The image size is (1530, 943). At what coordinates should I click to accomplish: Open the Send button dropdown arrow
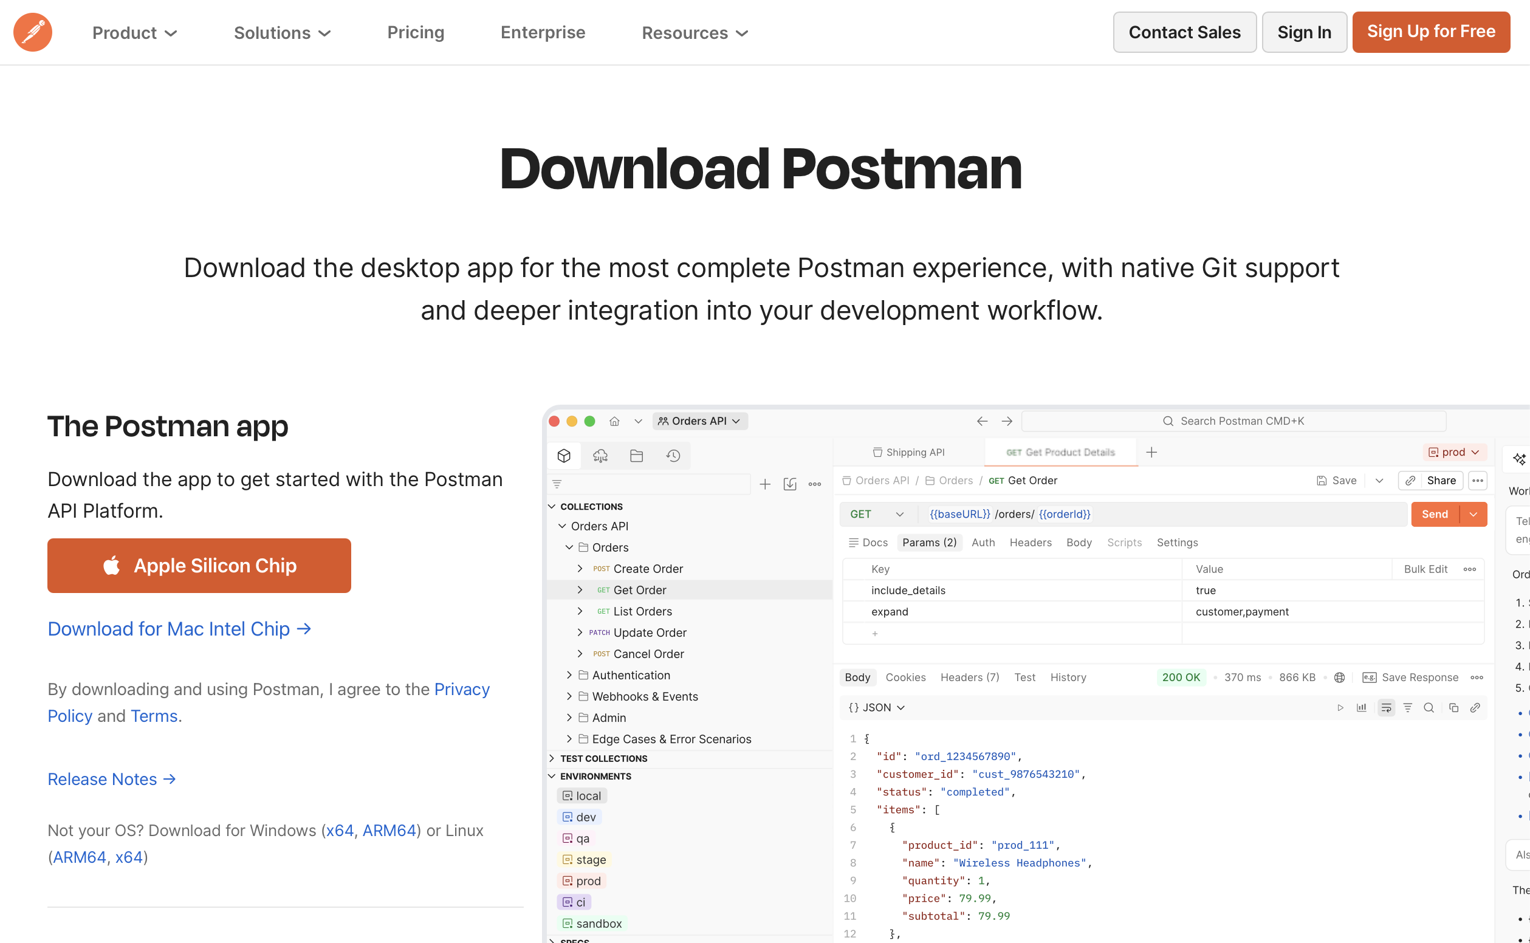pos(1473,514)
